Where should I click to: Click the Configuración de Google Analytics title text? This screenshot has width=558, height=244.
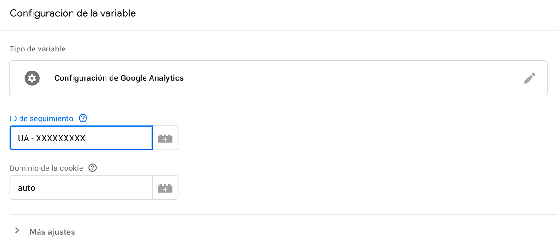pos(119,78)
